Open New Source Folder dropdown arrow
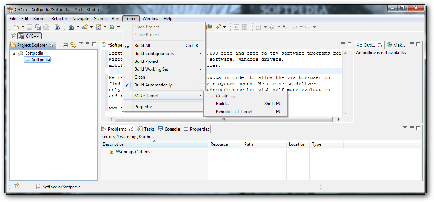434x202 pixels. pos(91,27)
